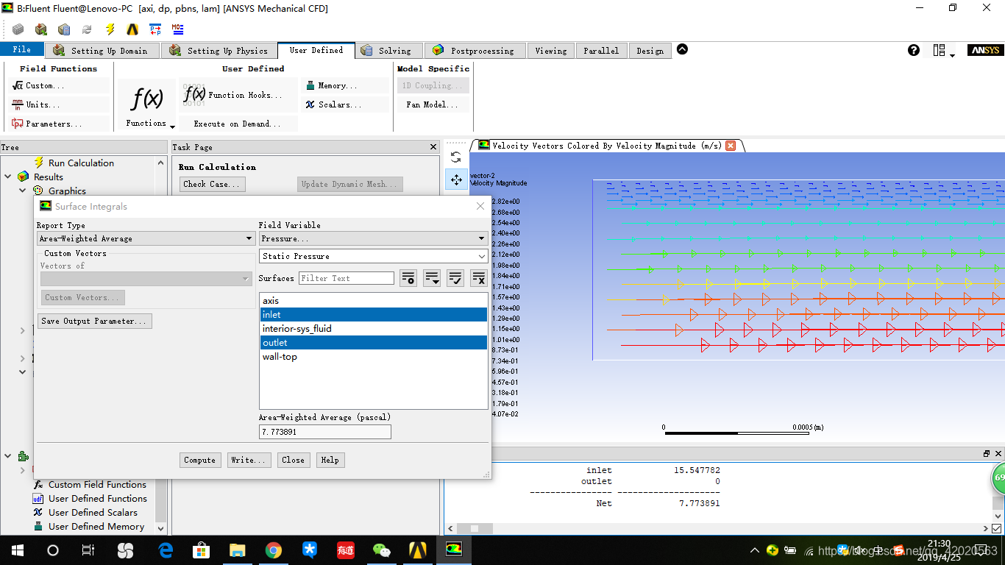Open the Parallel tab
The image size is (1005, 565).
tap(602, 51)
